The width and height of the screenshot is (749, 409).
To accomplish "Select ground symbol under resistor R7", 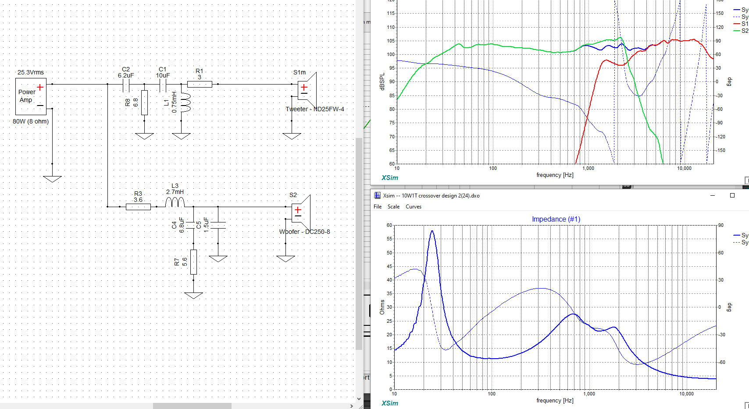I will (193, 296).
